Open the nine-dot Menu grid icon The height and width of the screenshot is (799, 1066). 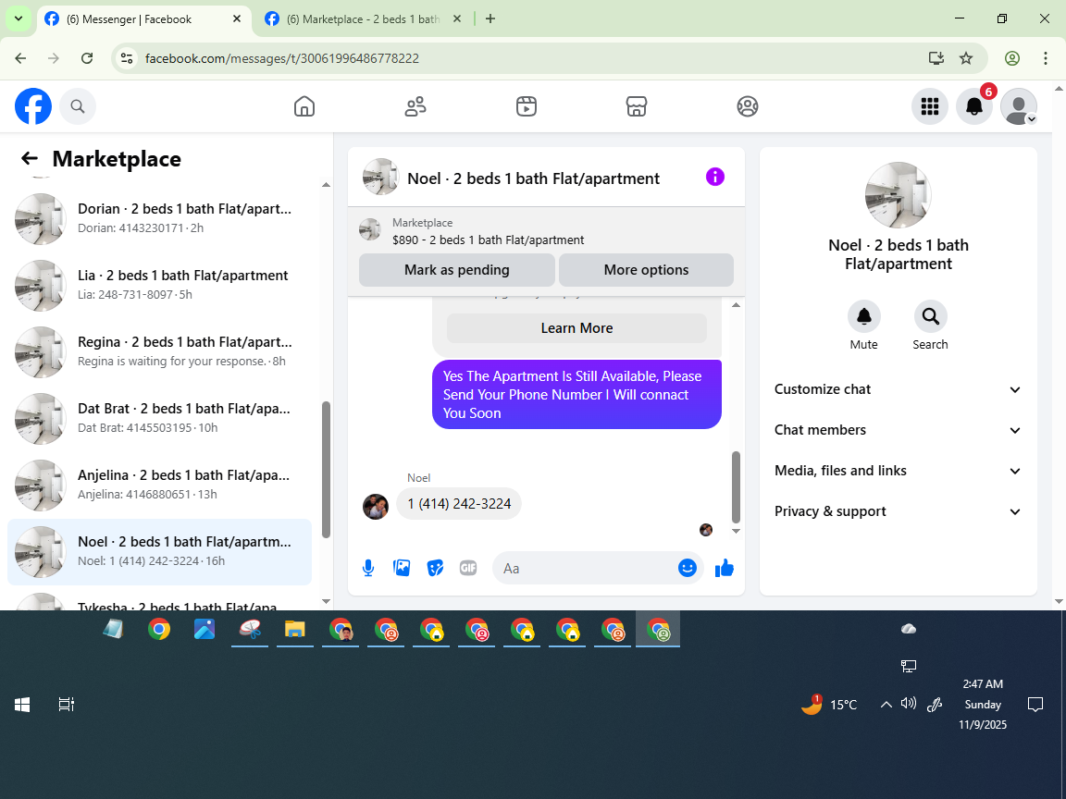(x=929, y=106)
